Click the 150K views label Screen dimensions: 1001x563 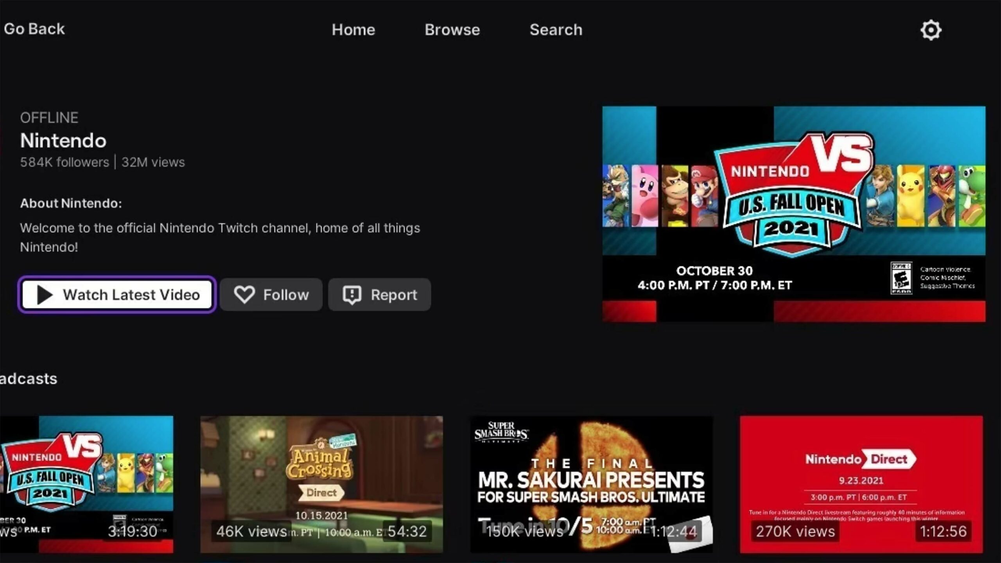(x=524, y=531)
